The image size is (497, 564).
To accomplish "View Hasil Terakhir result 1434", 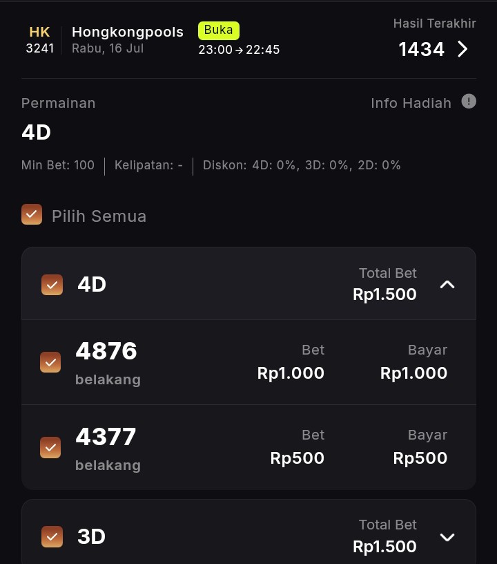I will 421,49.
